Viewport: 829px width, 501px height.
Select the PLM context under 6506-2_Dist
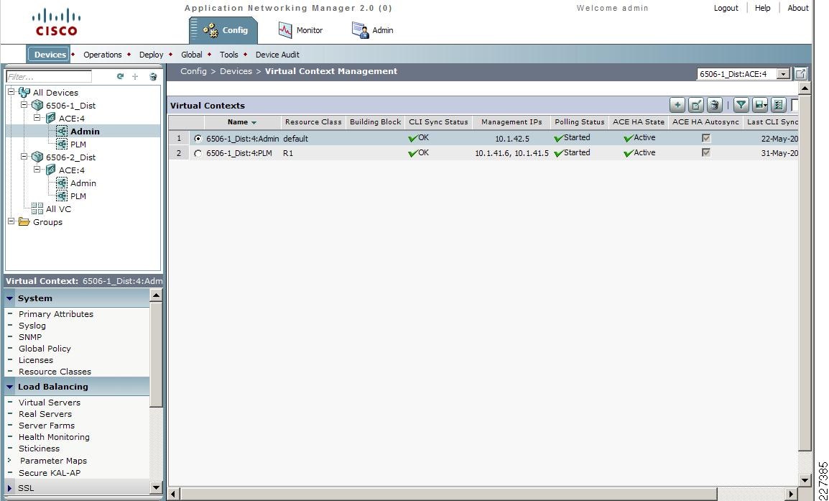(x=78, y=196)
